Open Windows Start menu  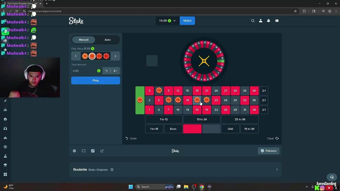pos(131,187)
